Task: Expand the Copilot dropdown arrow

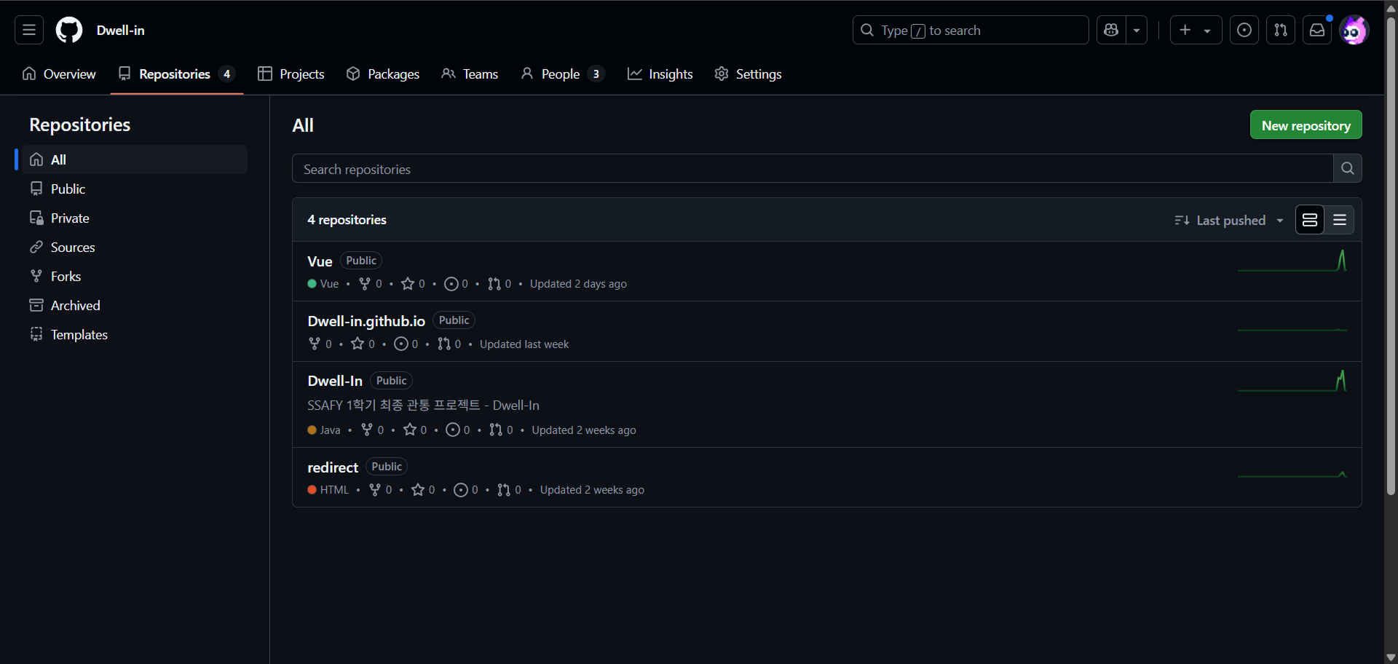Action: pyautogui.click(x=1137, y=30)
